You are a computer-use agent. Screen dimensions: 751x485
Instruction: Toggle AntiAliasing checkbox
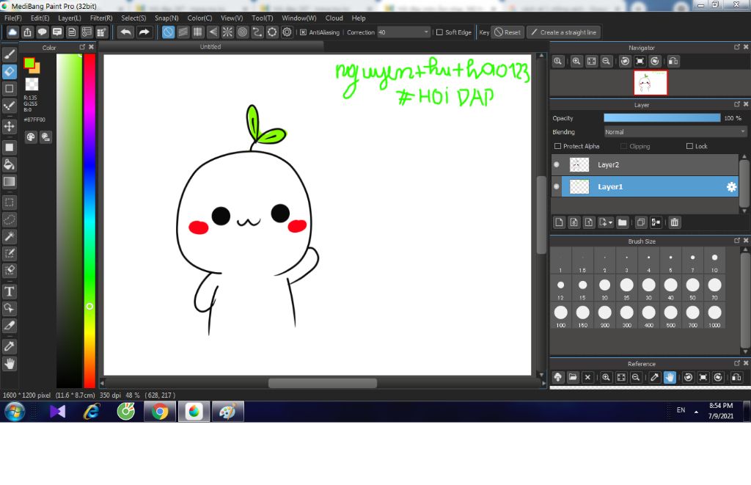[x=303, y=32]
